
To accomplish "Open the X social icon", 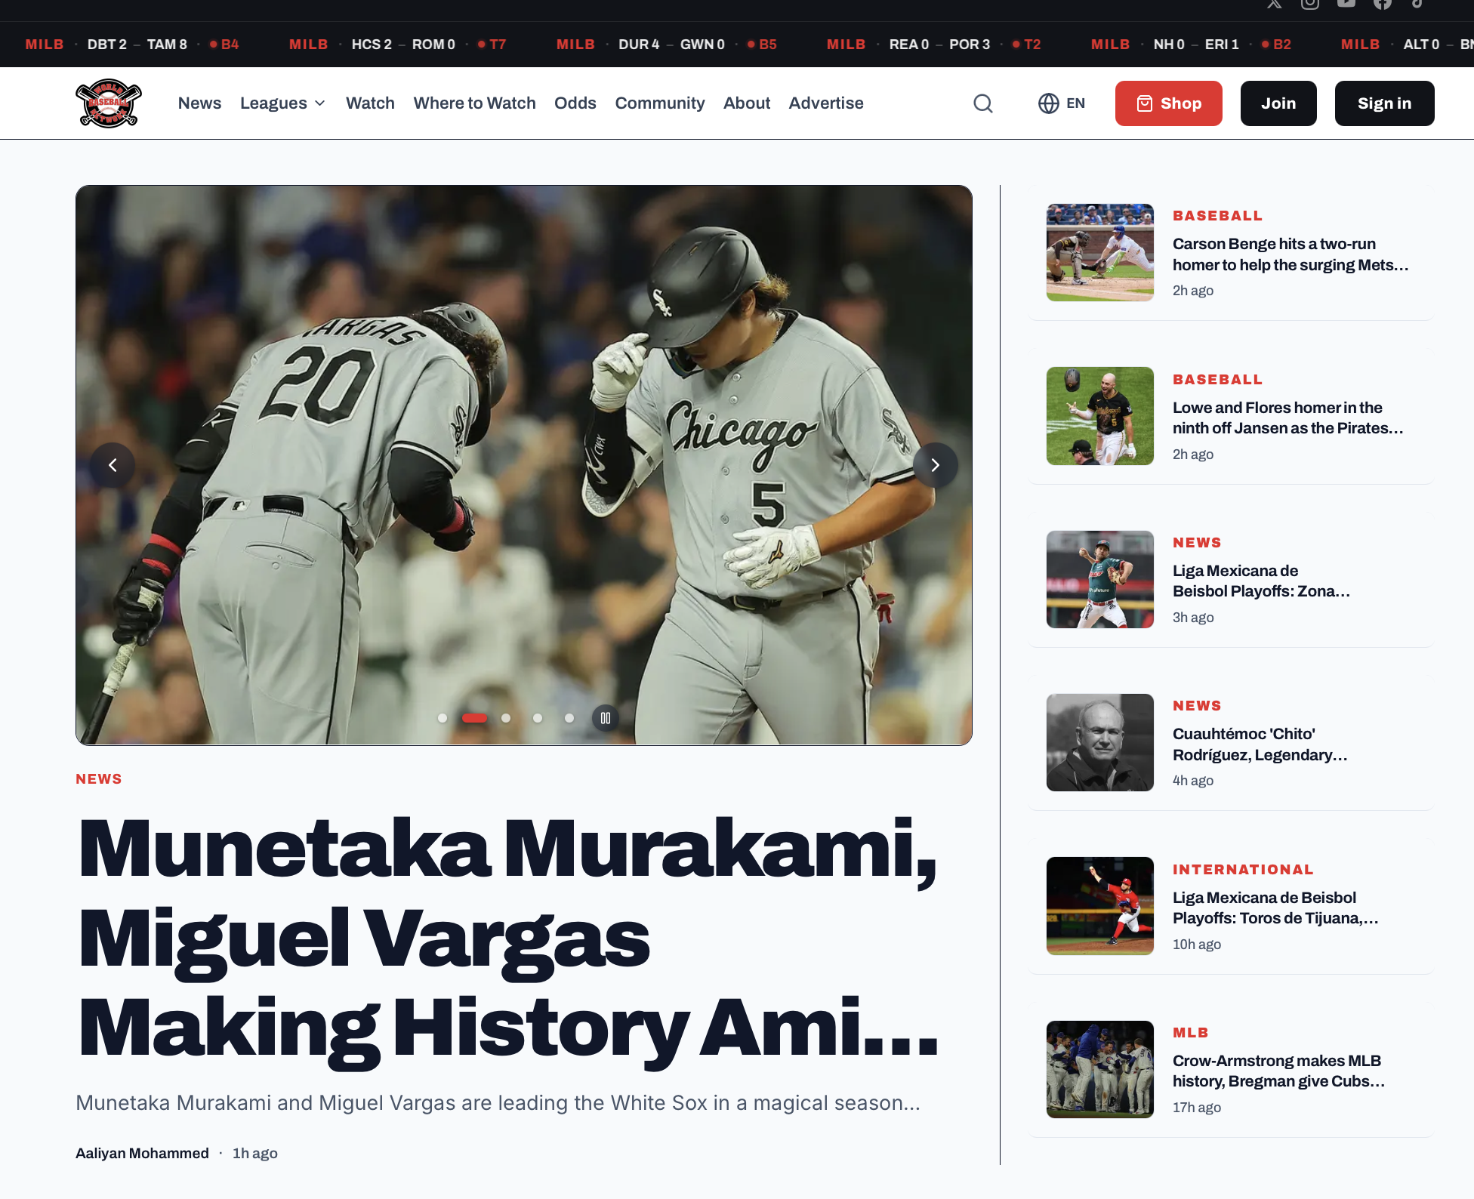I will (x=1275, y=3).
